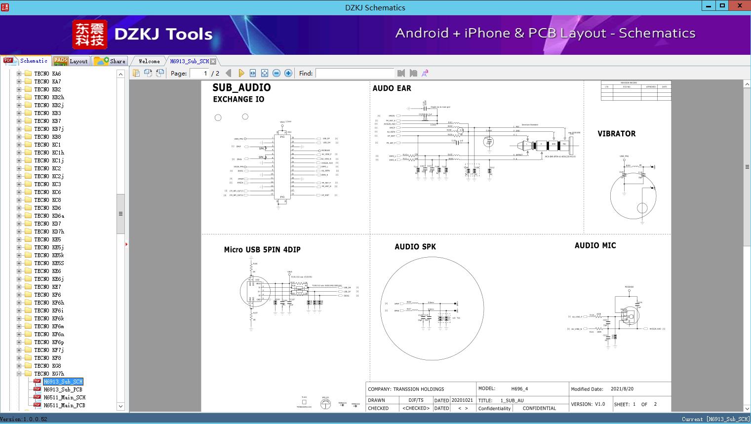Click the sidebar collapse red arrow
751x424 pixels.
point(126,244)
